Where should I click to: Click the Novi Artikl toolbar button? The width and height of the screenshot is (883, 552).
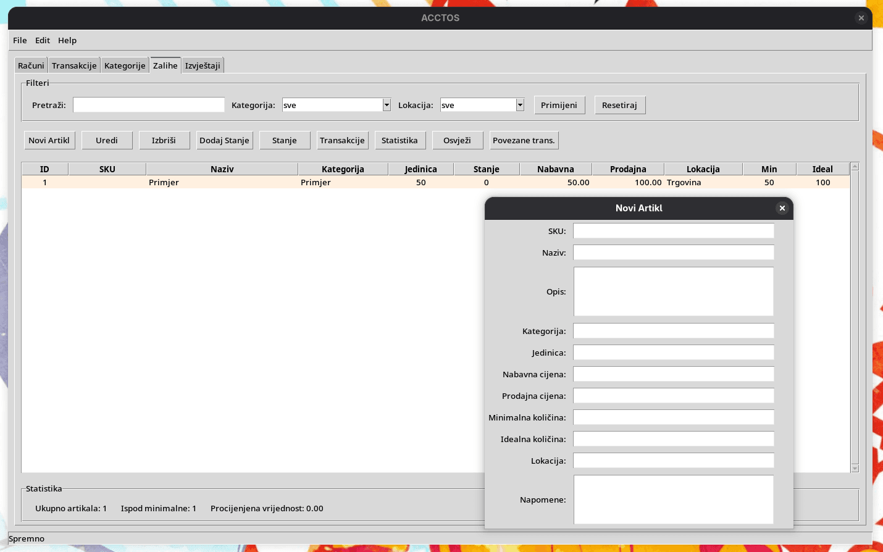pos(49,140)
